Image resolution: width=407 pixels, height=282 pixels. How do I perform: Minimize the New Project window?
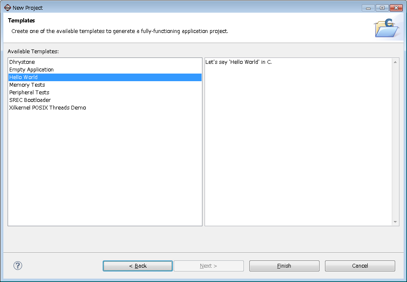click(368, 8)
